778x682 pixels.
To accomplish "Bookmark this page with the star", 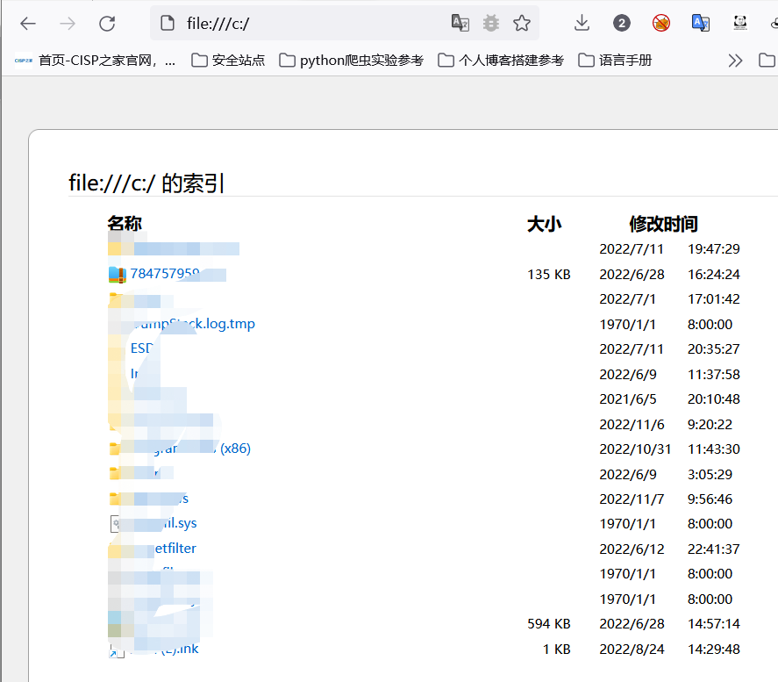I will point(522,23).
